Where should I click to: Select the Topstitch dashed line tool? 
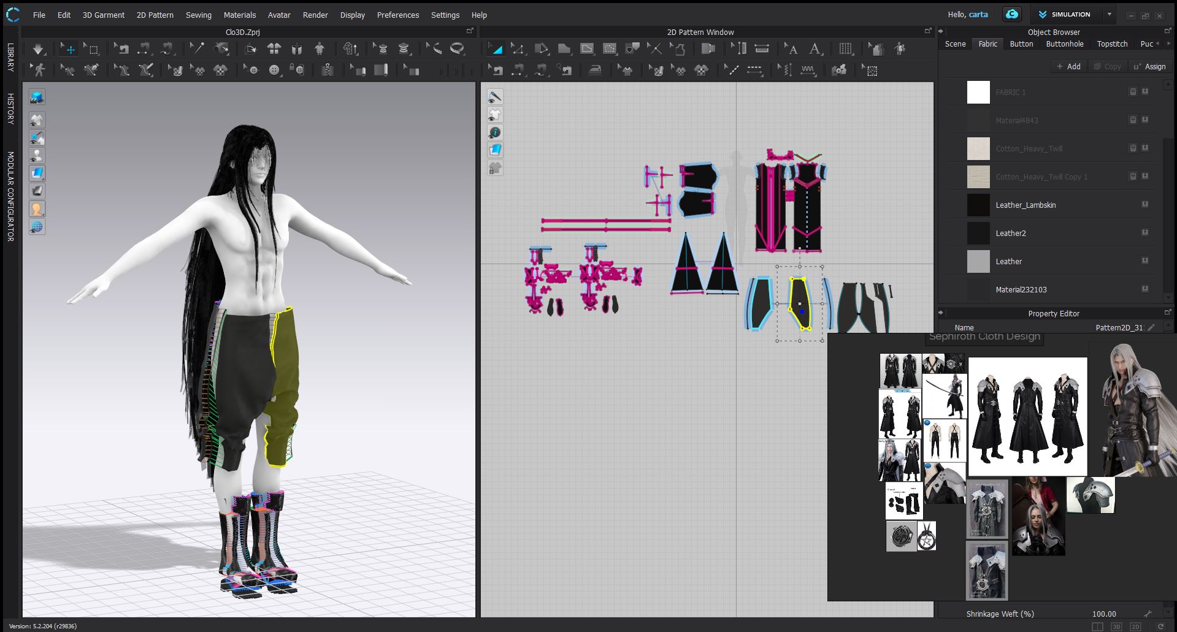(754, 70)
